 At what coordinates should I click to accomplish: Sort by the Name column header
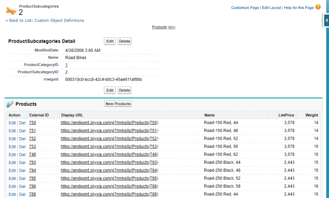click(x=209, y=115)
